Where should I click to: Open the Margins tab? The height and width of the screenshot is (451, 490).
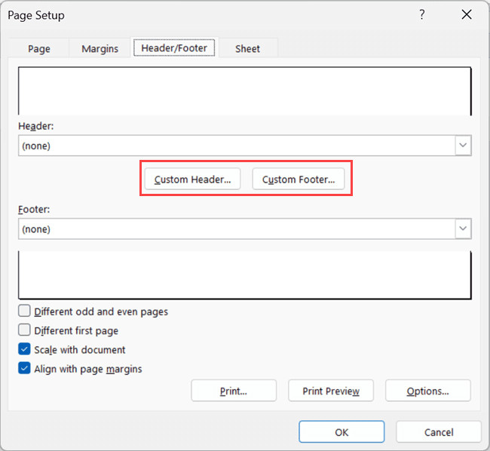100,48
